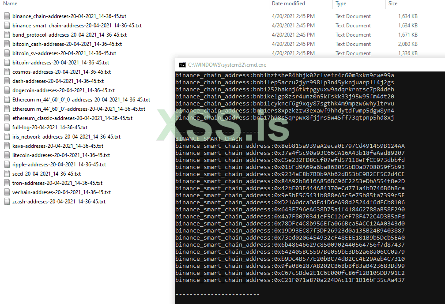Click the dogecoin-addreses file icon
This screenshot has width=445, height=304.
pos(7,90)
